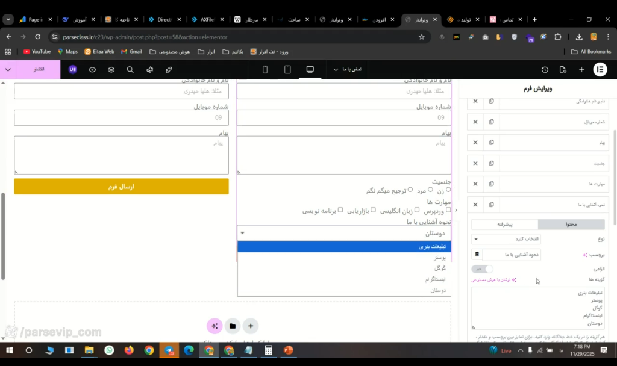Open the All Bookmarks folder
The width and height of the screenshot is (617, 366).
pos(591,52)
